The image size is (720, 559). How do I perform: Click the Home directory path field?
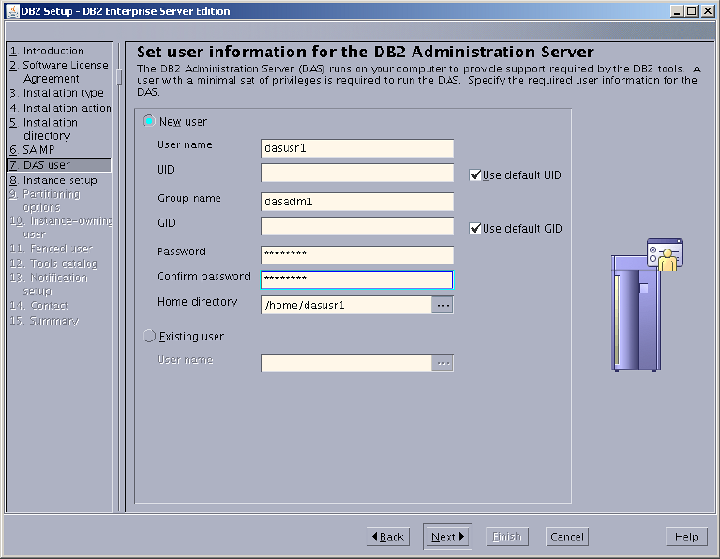[346, 305]
